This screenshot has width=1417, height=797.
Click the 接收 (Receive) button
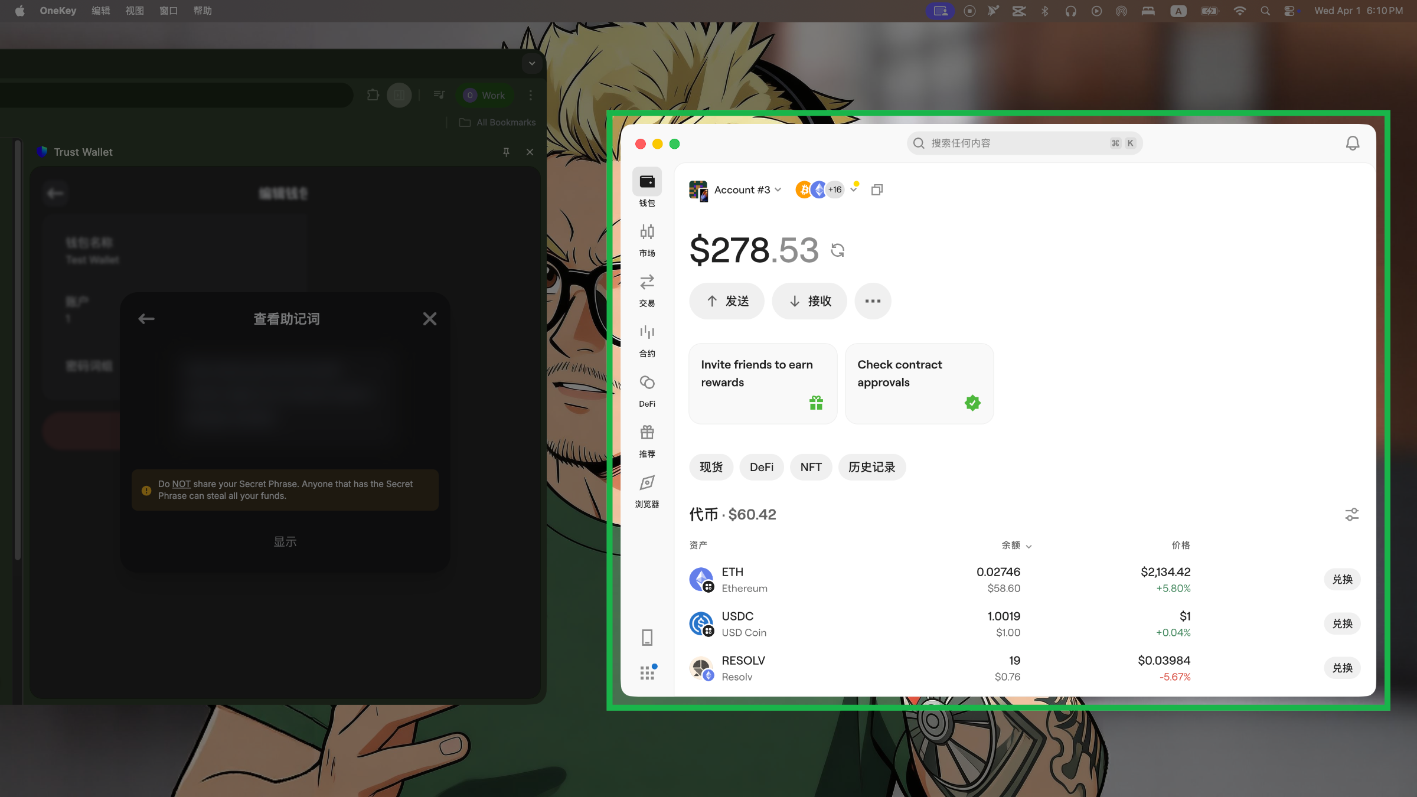click(809, 301)
